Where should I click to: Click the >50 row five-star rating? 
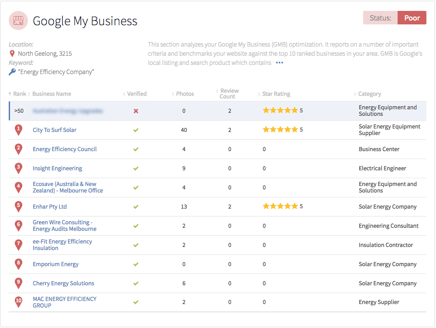pos(283,111)
